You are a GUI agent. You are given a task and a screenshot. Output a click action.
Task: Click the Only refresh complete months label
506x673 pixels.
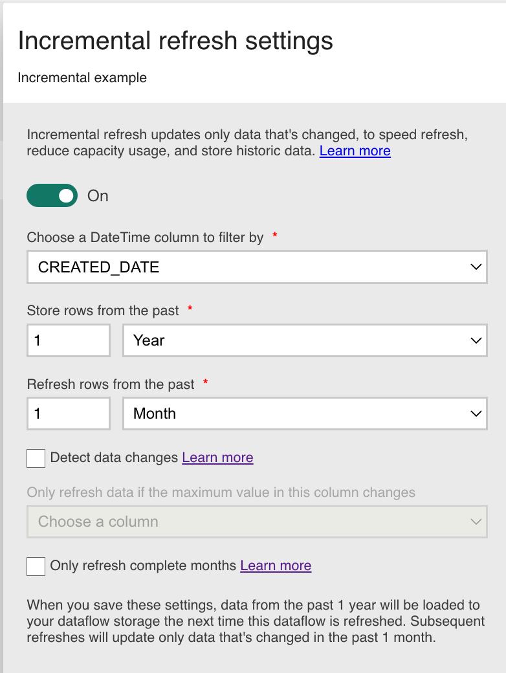[x=144, y=566]
